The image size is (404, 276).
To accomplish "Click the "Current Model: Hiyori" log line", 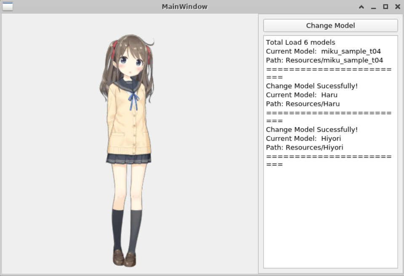I will (x=303, y=139).
